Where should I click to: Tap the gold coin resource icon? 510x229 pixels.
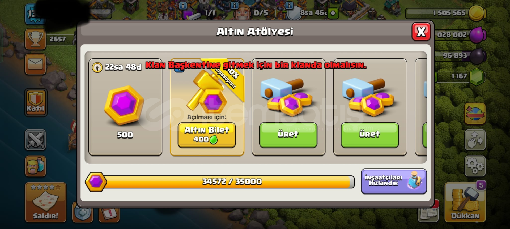[x=477, y=13]
